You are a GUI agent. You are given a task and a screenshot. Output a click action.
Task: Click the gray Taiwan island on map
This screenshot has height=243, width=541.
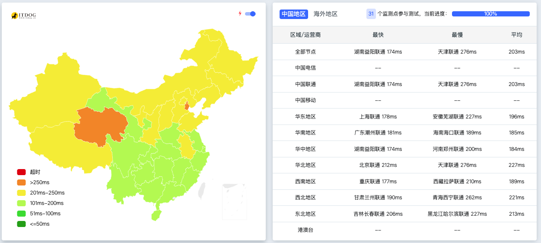click(x=202, y=191)
